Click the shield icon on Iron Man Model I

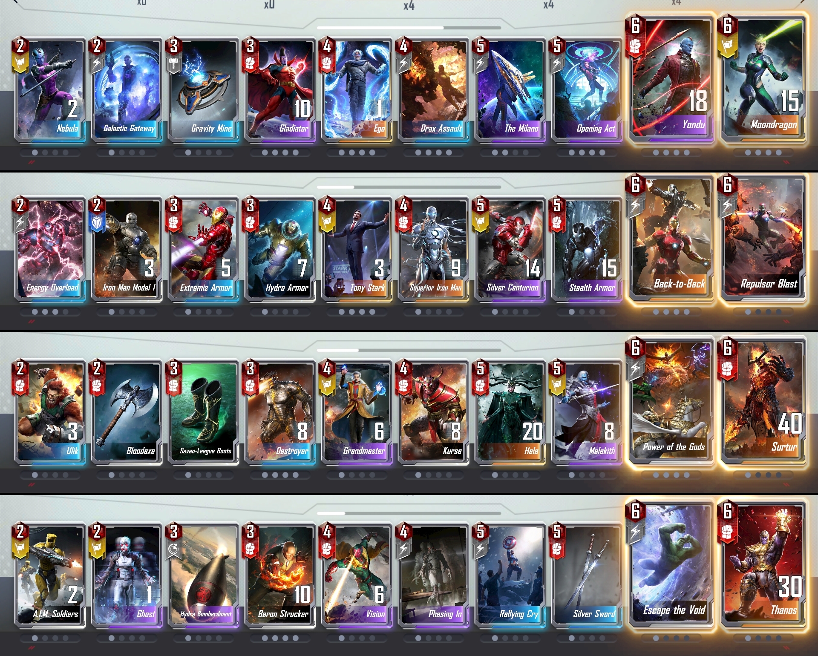point(97,222)
